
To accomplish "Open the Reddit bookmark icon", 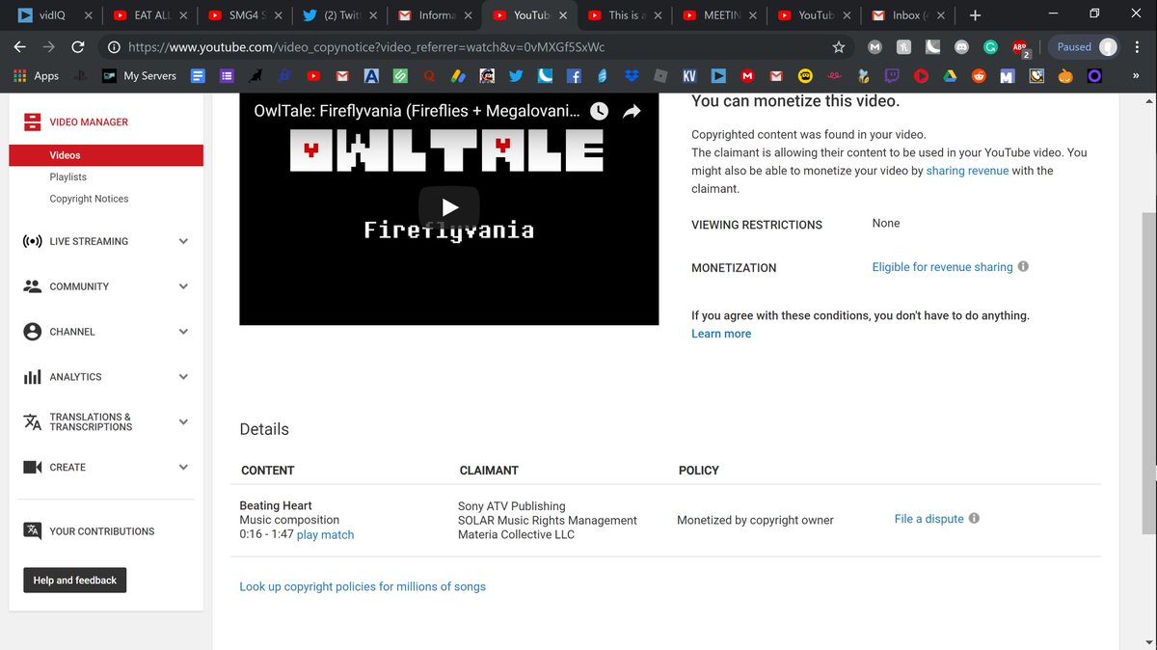I will tap(978, 76).
